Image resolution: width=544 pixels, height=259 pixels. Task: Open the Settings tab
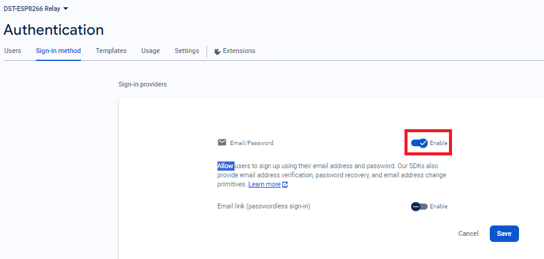click(186, 51)
